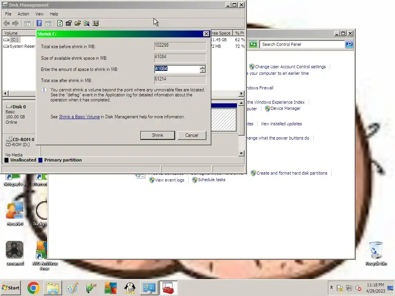
Task: Click the Free Space column header
Action: click(x=221, y=33)
